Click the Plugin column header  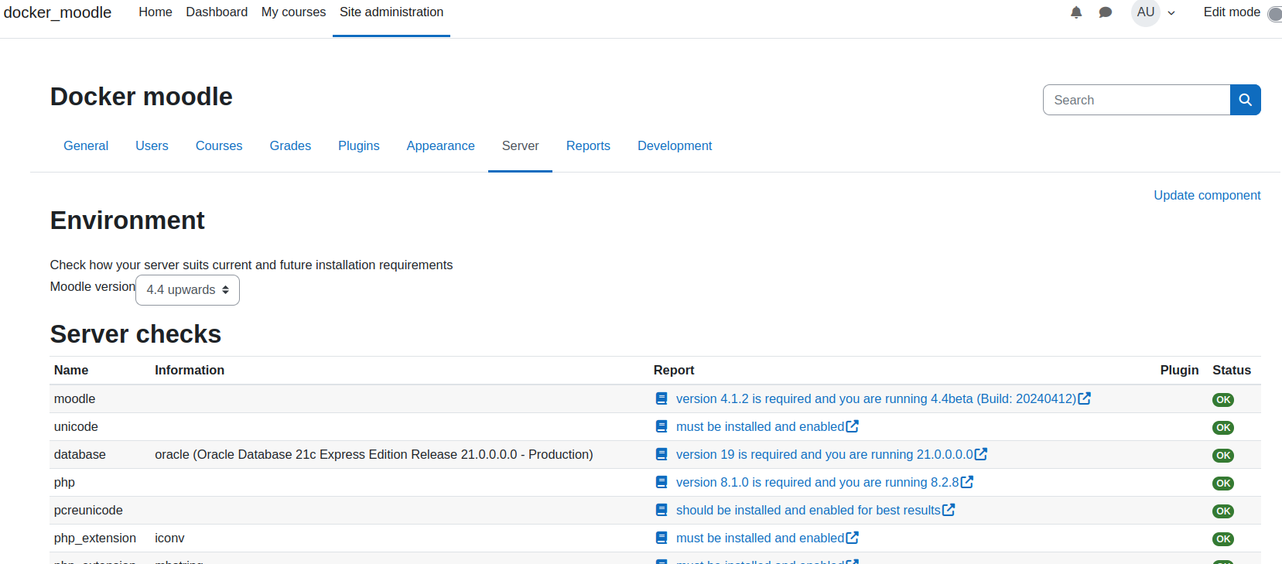[x=1179, y=370]
